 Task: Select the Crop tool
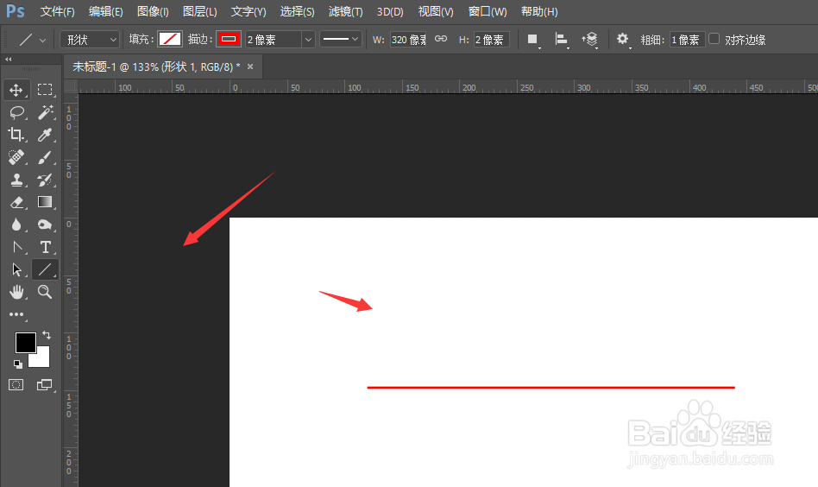pos(16,135)
